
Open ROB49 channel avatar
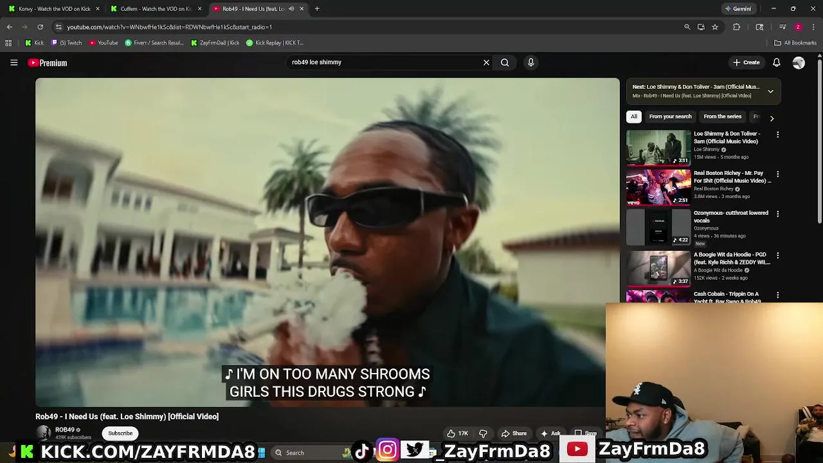(x=43, y=433)
